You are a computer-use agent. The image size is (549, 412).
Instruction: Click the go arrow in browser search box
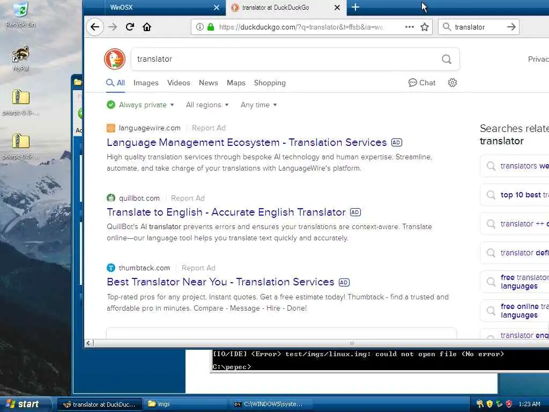pos(511,27)
